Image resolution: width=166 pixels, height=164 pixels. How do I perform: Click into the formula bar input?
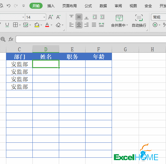[91, 39]
